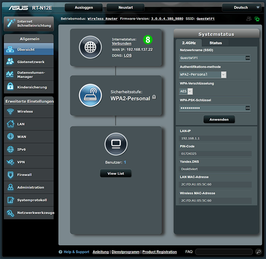Viewport: 266px width, 259px height.
Task: Click the View List button
Action: pyautogui.click(x=116, y=173)
